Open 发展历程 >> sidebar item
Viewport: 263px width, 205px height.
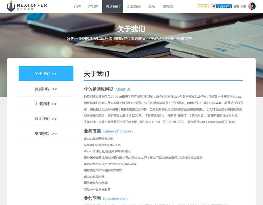point(46,89)
